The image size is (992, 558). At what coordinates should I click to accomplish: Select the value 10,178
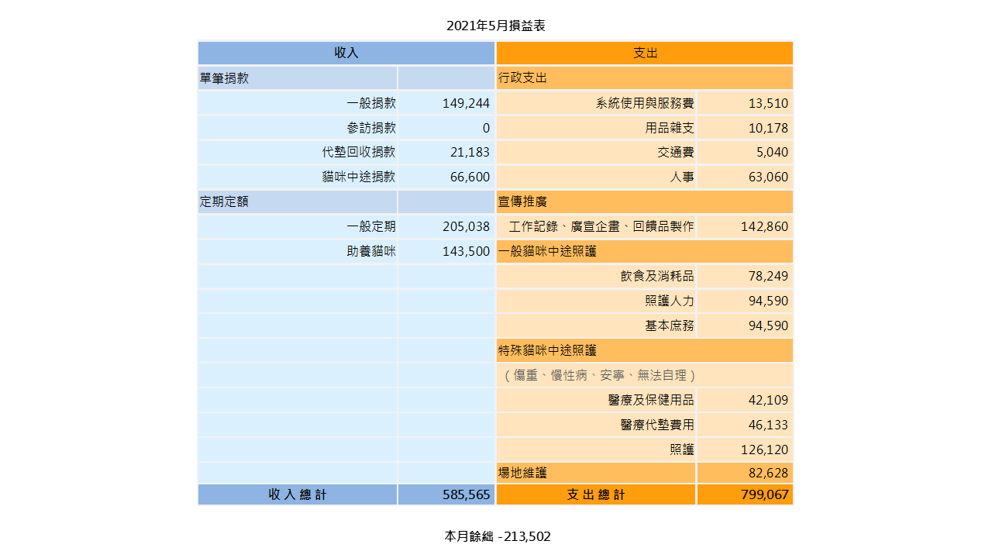pyautogui.click(x=768, y=128)
